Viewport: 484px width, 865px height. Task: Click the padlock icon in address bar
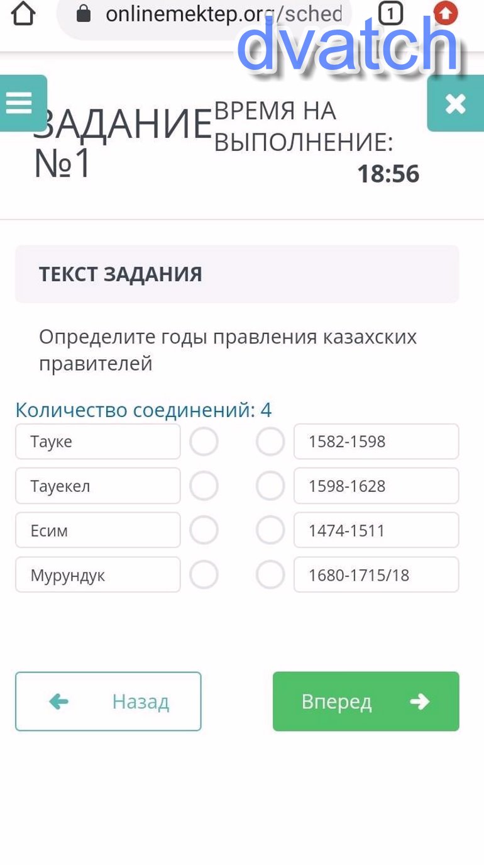click(x=84, y=14)
